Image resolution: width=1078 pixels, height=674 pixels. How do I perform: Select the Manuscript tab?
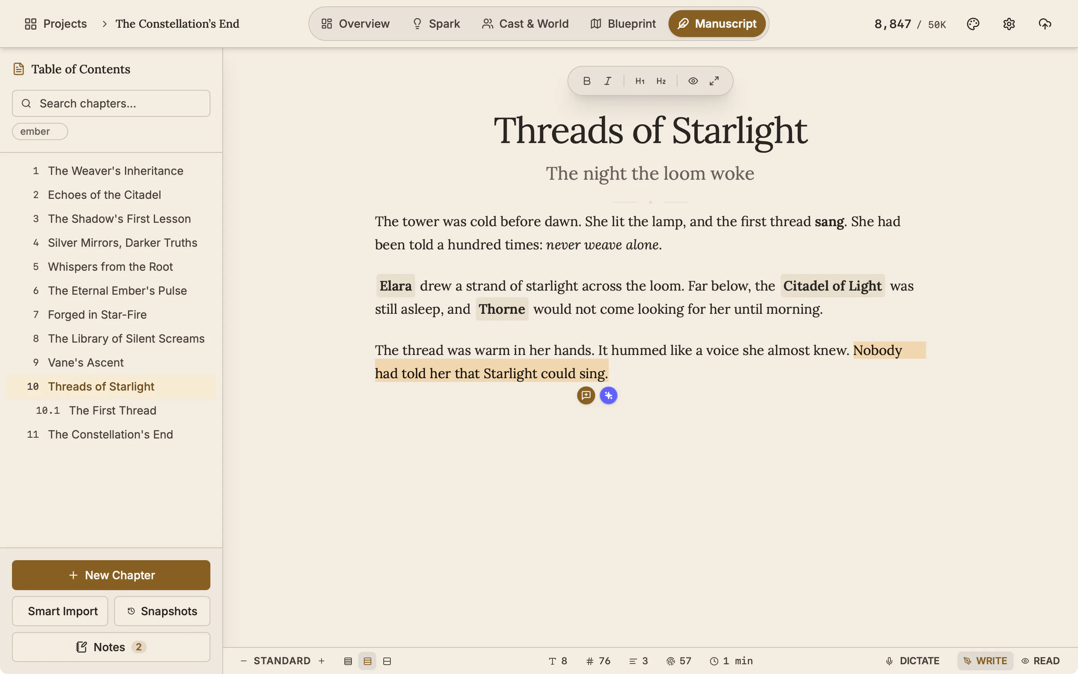point(717,24)
